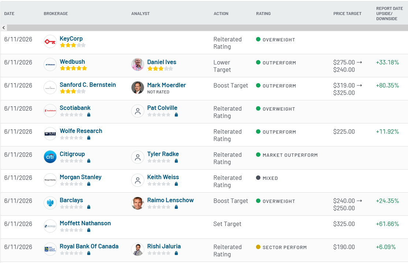Open analyst Rishi Jaluria link
This screenshot has width=408, height=263.
coord(164,247)
